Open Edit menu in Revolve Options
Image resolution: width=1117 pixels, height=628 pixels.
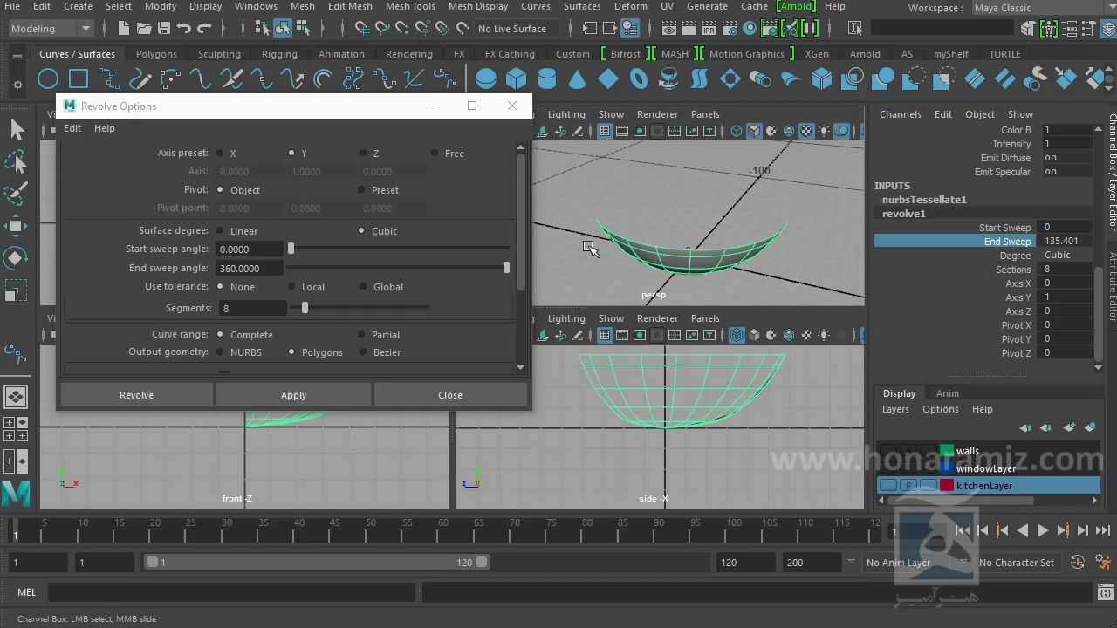72,128
